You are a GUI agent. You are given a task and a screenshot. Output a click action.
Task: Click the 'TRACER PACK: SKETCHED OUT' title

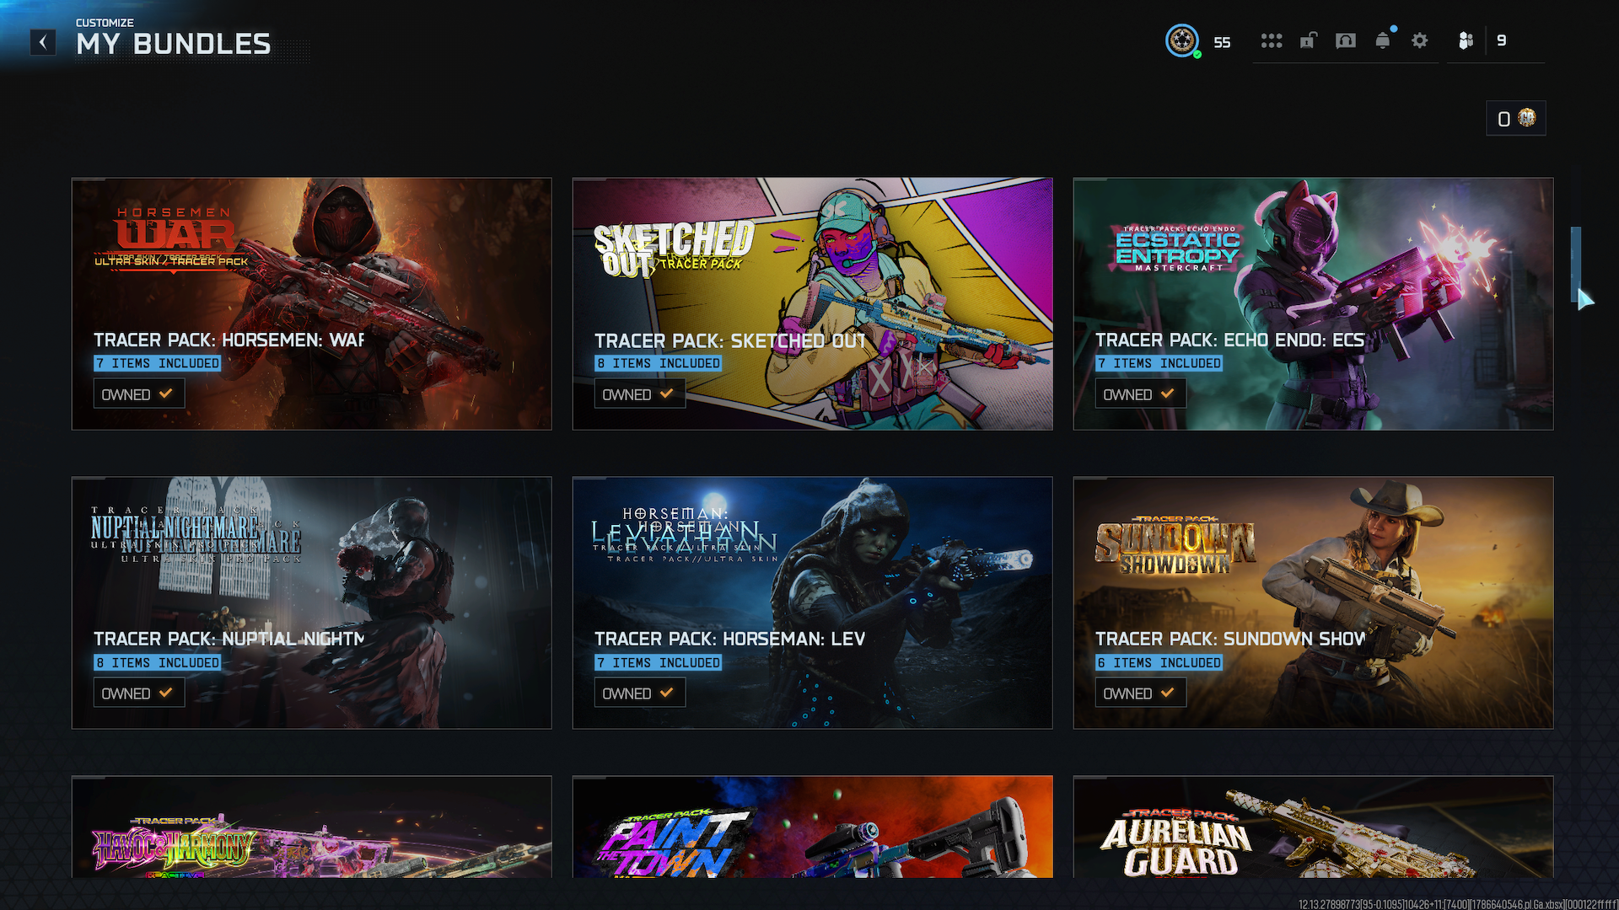pos(730,340)
